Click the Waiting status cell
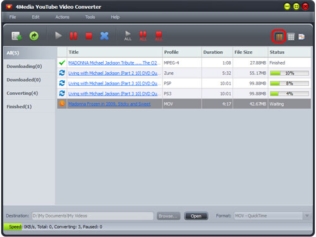 click(x=289, y=104)
